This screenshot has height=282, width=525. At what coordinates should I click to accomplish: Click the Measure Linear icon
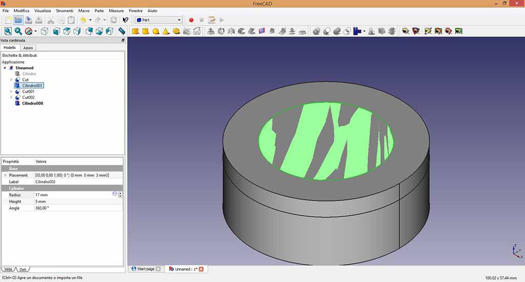point(406,31)
